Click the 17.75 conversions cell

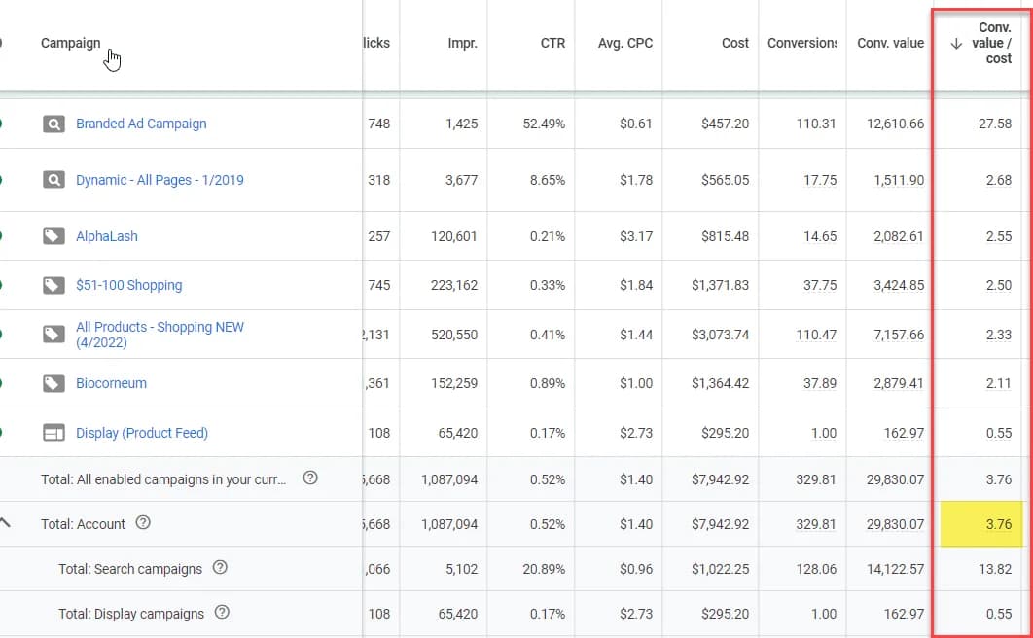[820, 180]
